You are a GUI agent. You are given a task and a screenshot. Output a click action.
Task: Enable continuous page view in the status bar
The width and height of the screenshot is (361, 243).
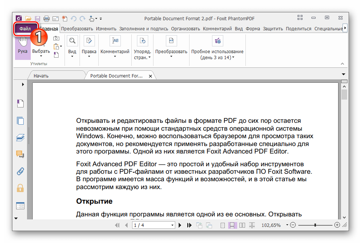(233, 225)
